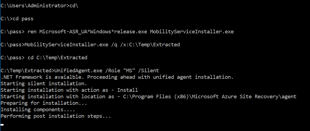Click the "cd pass" command text
This screenshot has height=131, width=310.
point(23,19)
